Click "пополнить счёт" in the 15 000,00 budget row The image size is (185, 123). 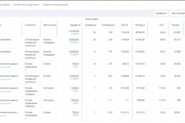tap(6, 79)
